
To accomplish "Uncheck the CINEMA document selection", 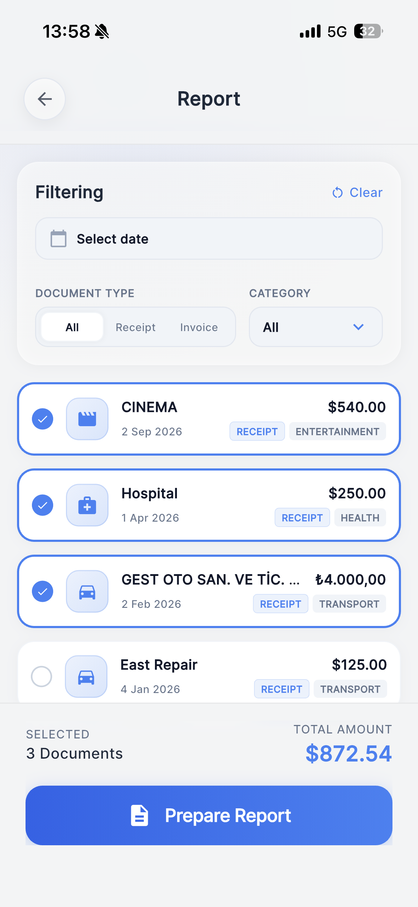I will (x=43, y=419).
